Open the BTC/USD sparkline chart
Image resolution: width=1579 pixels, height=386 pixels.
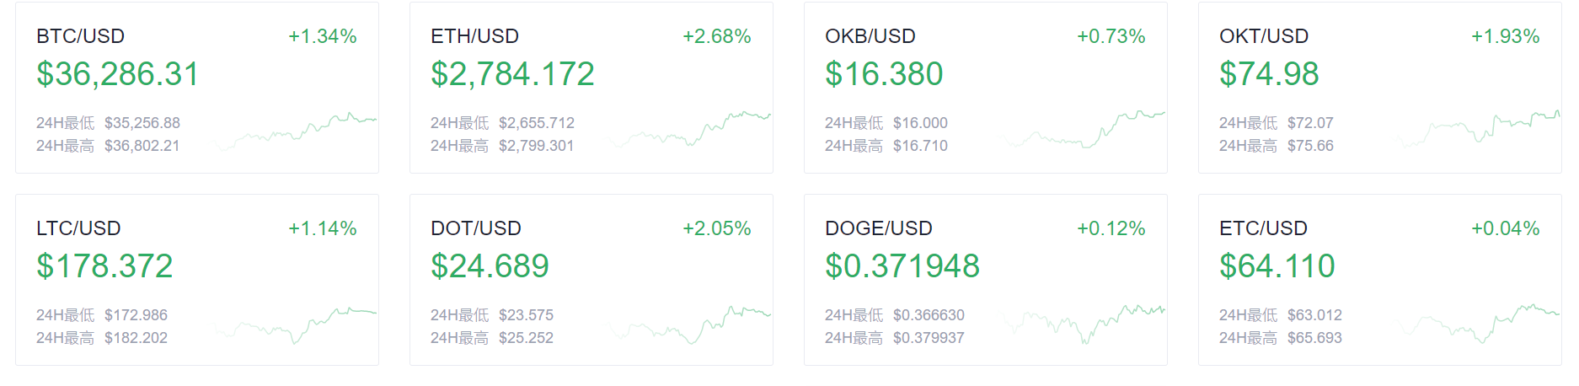pos(295,131)
